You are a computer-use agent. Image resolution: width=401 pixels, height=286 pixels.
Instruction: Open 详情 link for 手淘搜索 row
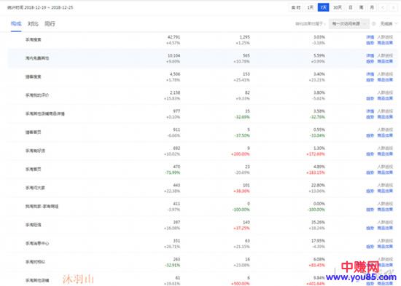370,37
